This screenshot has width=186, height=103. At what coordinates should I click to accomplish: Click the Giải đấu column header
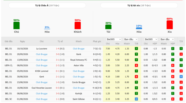(9, 41)
